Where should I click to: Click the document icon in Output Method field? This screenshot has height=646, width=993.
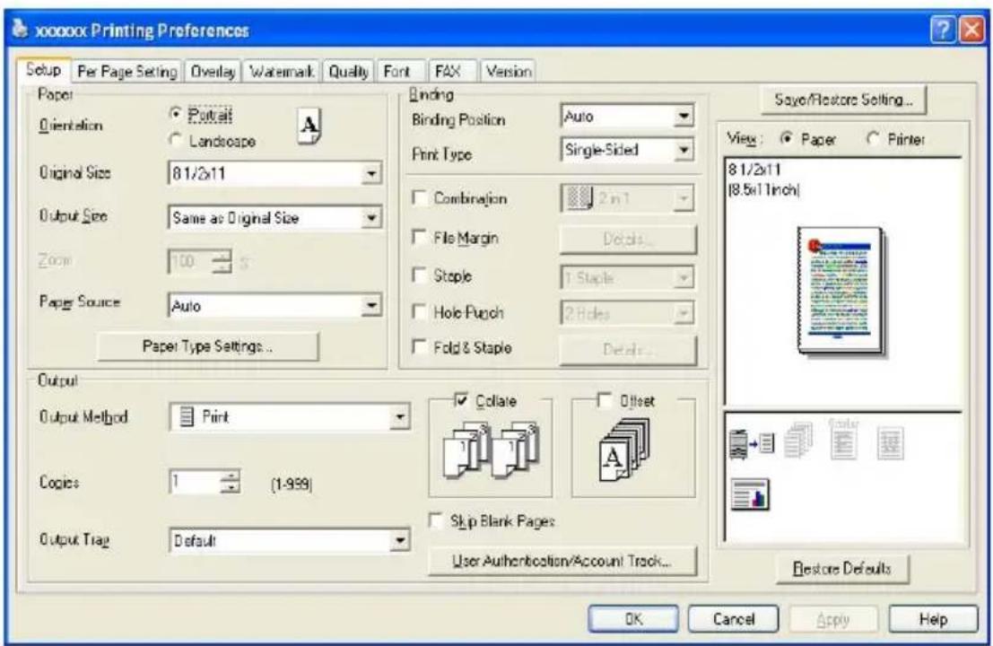tap(187, 417)
